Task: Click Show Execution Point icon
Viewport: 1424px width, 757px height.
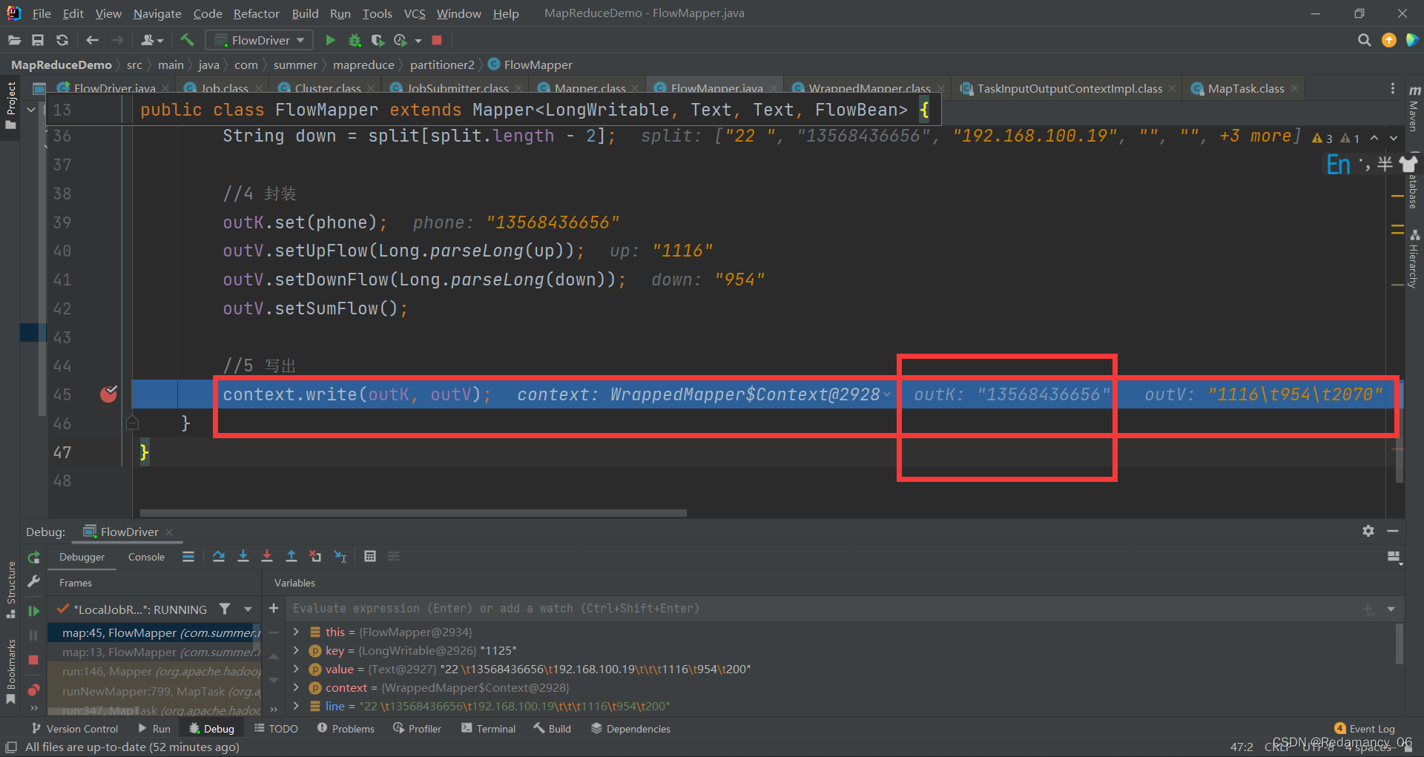Action: pyautogui.click(x=188, y=556)
